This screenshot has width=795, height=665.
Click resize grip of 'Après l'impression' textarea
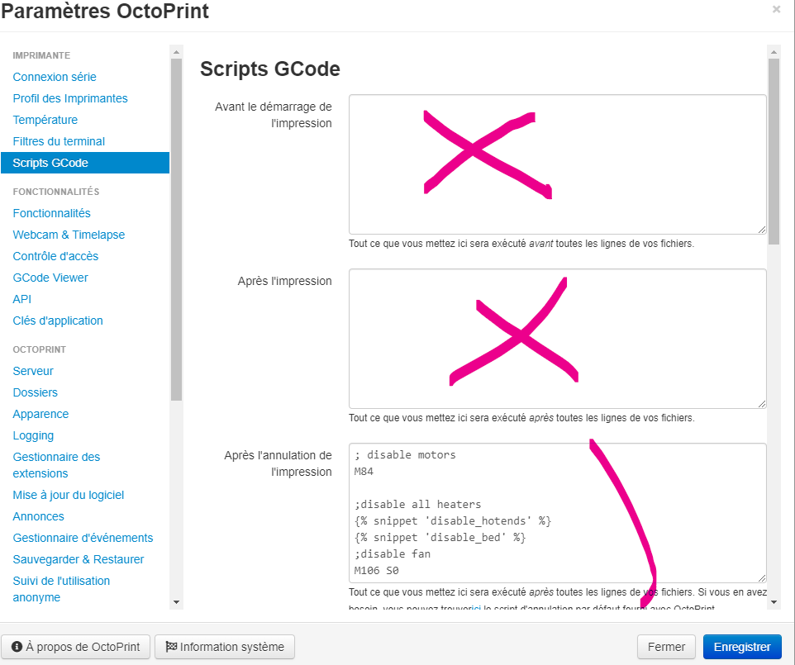pos(762,404)
